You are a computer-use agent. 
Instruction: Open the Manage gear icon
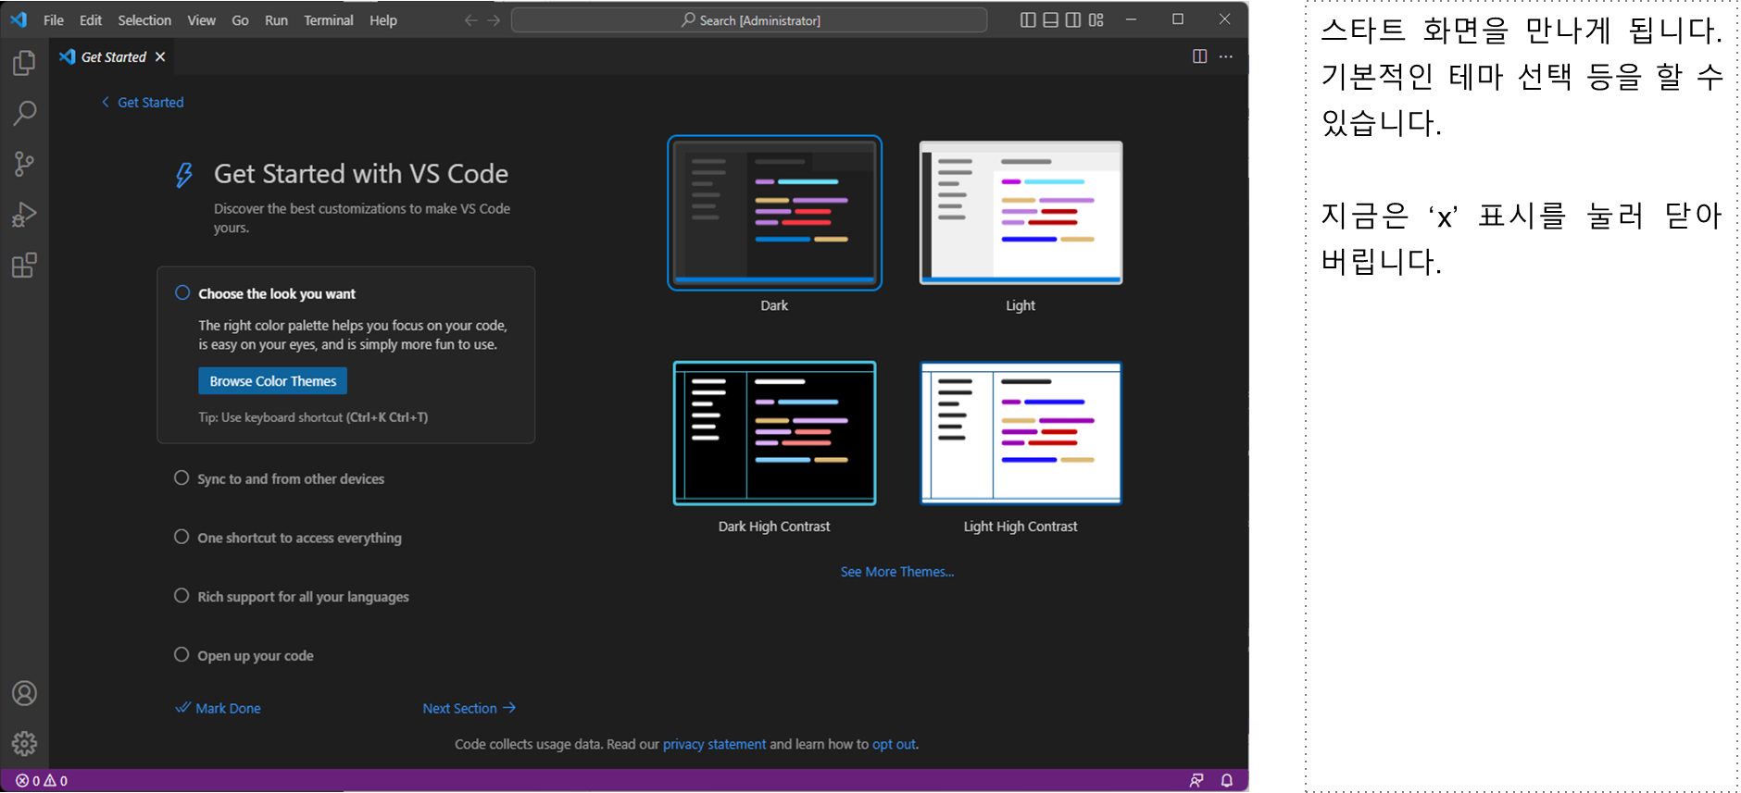[x=24, y=743]
